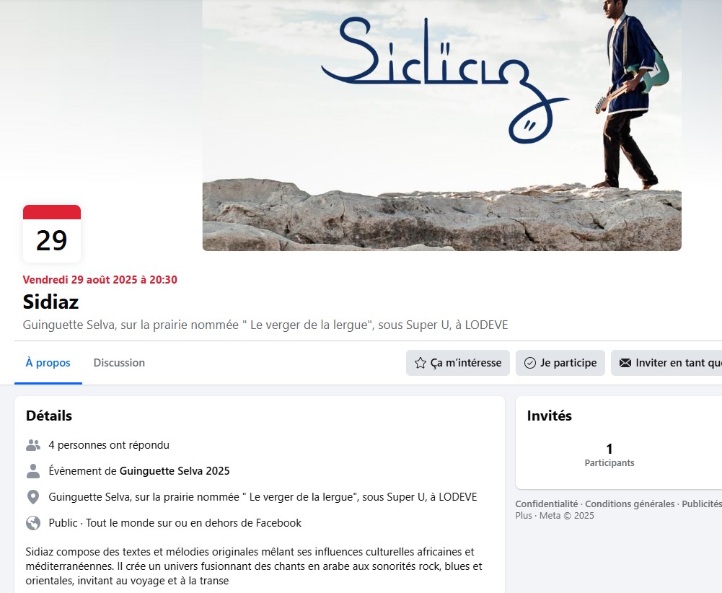Click the people icon beside responses count
The height and width of the screenshot is (593, 722).
click(x=33, y=445)
